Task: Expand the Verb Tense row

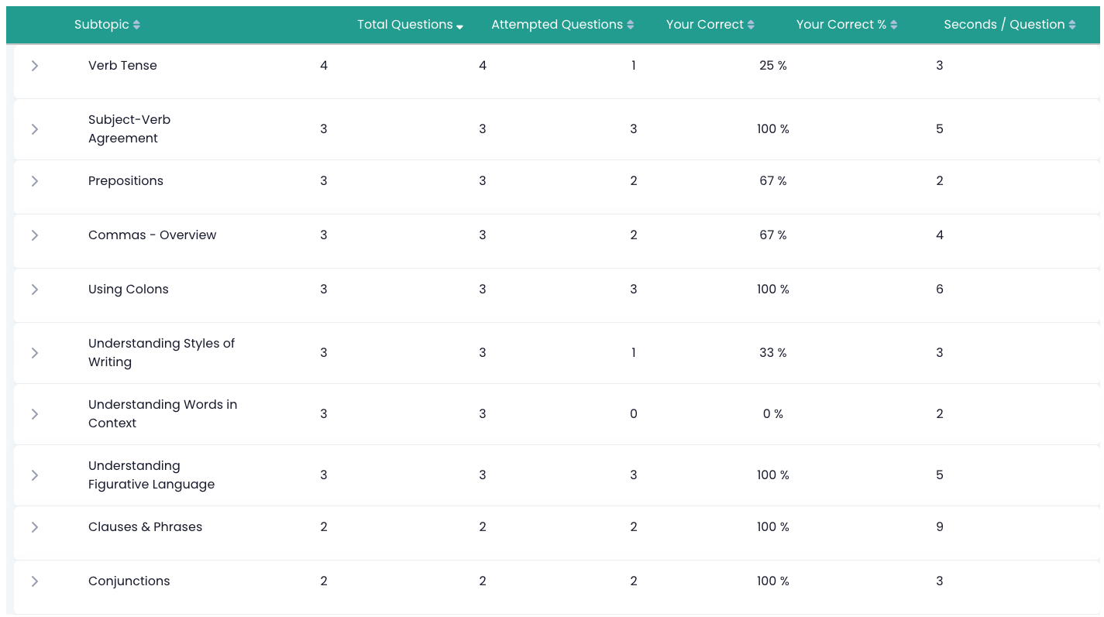Action: [x=35, y=66]
